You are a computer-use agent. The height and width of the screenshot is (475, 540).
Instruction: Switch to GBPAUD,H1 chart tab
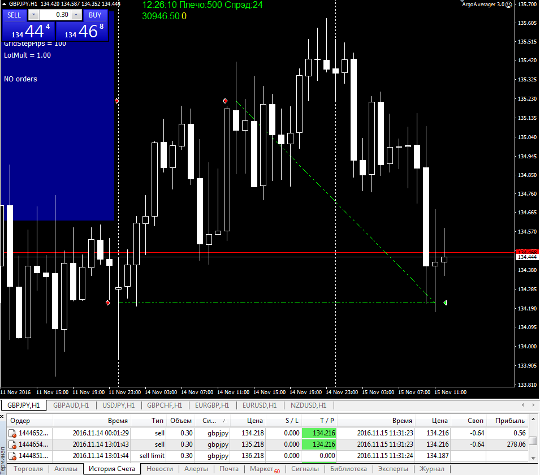71,405
